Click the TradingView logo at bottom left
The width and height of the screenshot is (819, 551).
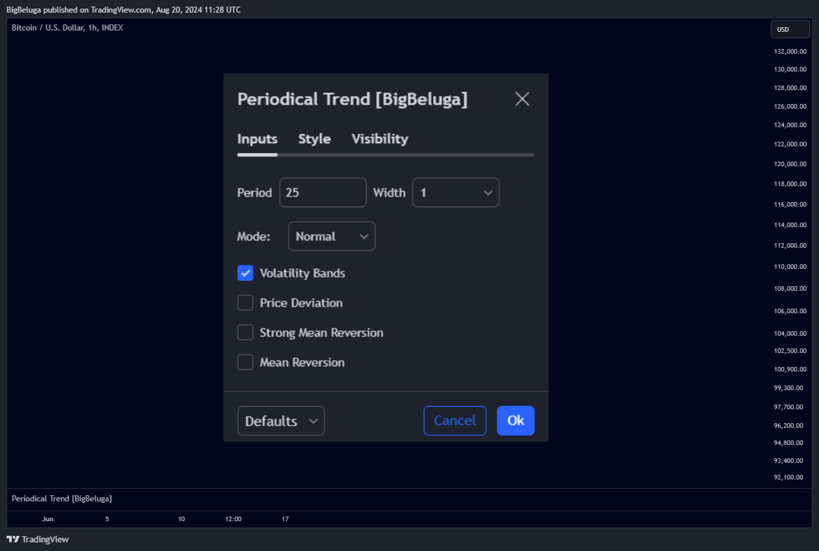(38, 539)
